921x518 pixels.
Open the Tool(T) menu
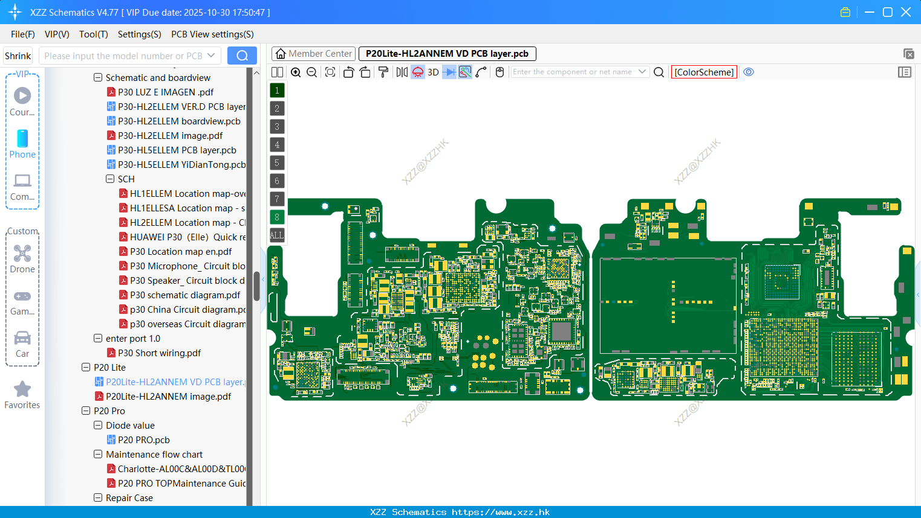[94, 34]
